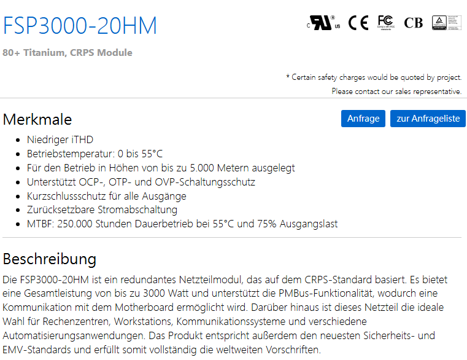Click the Kurzschlussschutz für alle Ausgänge item

coord(106,196)
